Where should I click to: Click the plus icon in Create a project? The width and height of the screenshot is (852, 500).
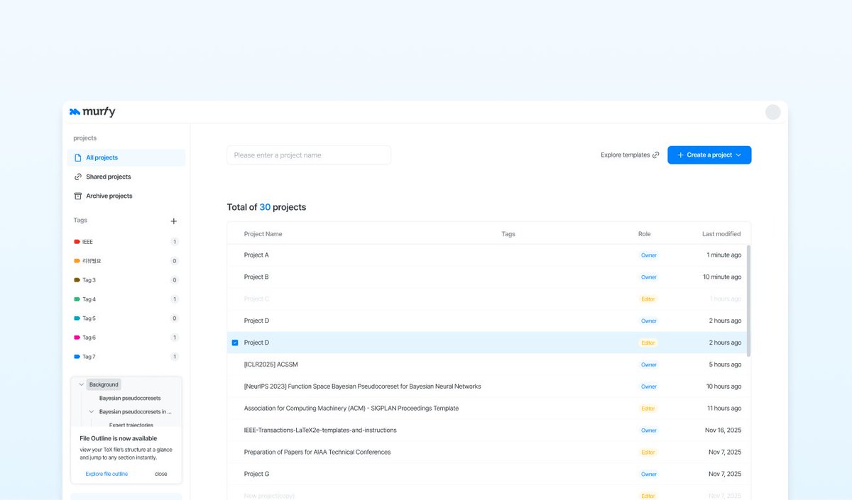tap(680, 155)
